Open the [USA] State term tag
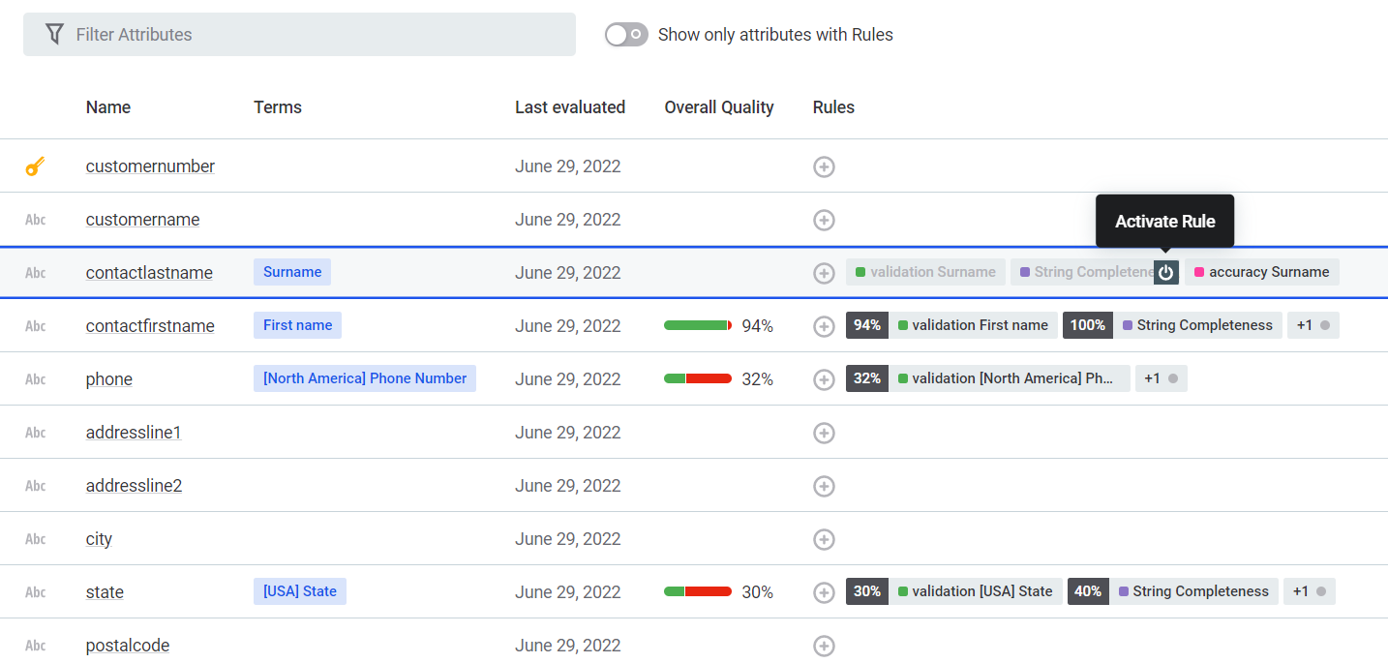Viewport: 1388px width, 663px height. (300, 591)
